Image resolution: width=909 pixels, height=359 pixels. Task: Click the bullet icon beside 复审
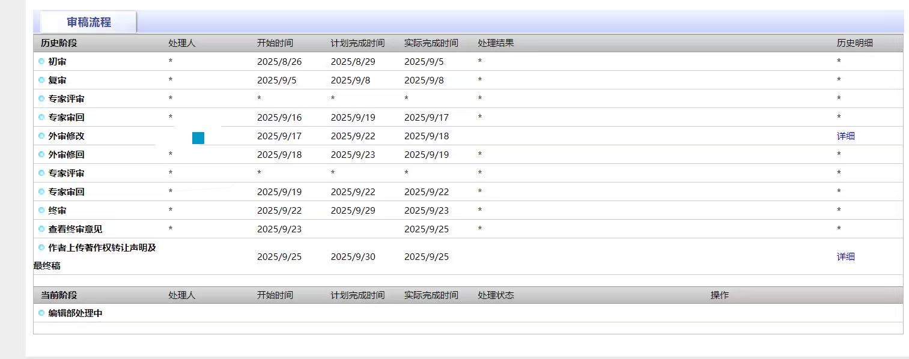41,80
